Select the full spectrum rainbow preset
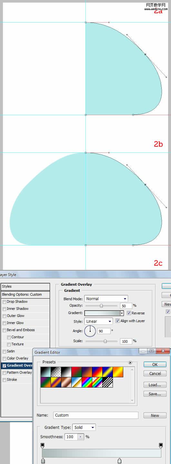Image resolution: width=171 pixels, height=464 pixels. [x=87, y=382]
